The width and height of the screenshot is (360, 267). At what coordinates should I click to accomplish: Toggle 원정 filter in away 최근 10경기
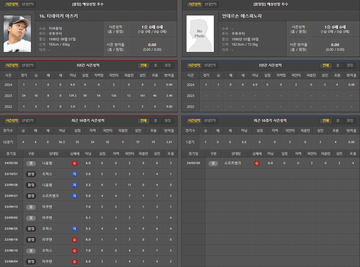pos(350,121)
